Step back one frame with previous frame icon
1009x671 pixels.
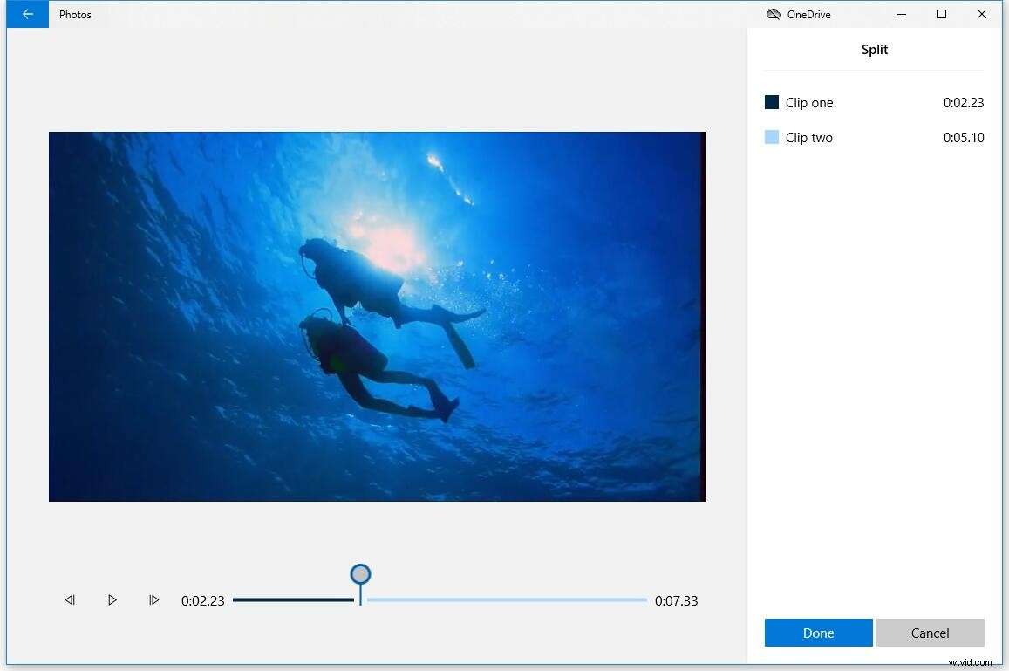(71, 599)
